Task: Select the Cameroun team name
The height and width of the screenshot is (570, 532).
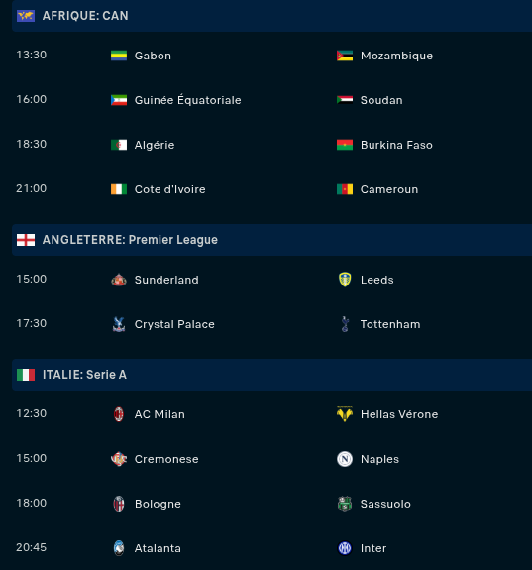Action: click(389, 189)
